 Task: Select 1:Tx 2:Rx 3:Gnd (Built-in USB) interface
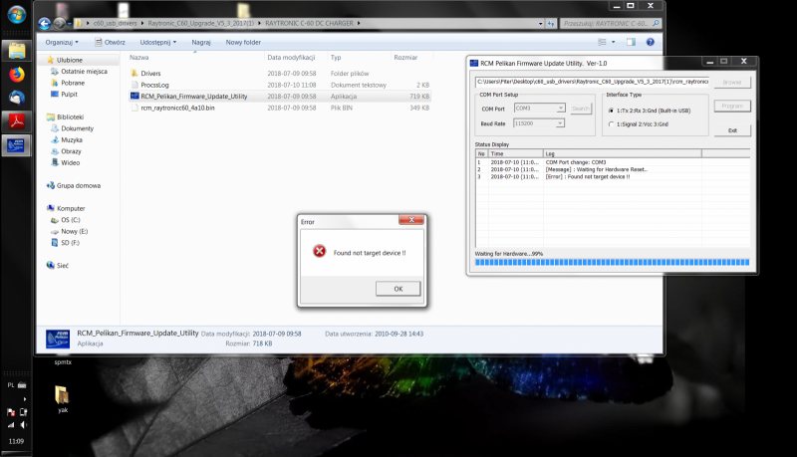point(611,110)
